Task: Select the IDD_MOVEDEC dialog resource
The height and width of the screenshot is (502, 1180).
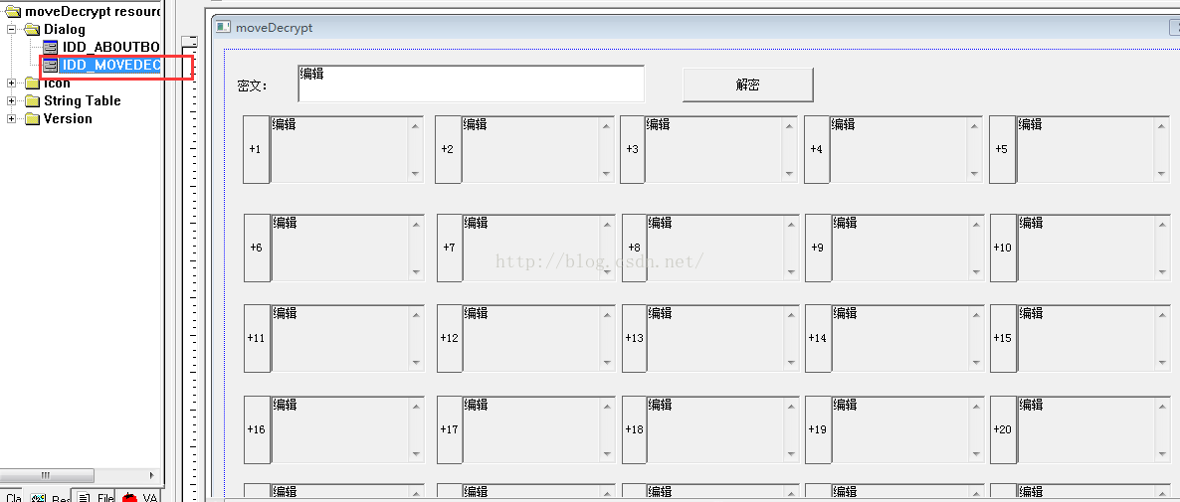Action: click(110, 66)
